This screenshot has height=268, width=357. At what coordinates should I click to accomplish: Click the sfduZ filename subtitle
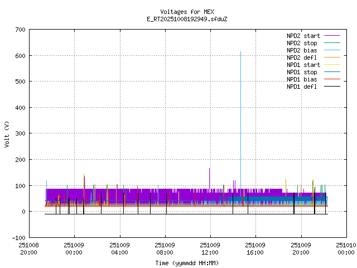(x=186, y=19)
